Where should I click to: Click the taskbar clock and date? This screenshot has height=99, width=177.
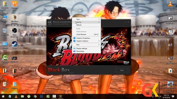166,96
